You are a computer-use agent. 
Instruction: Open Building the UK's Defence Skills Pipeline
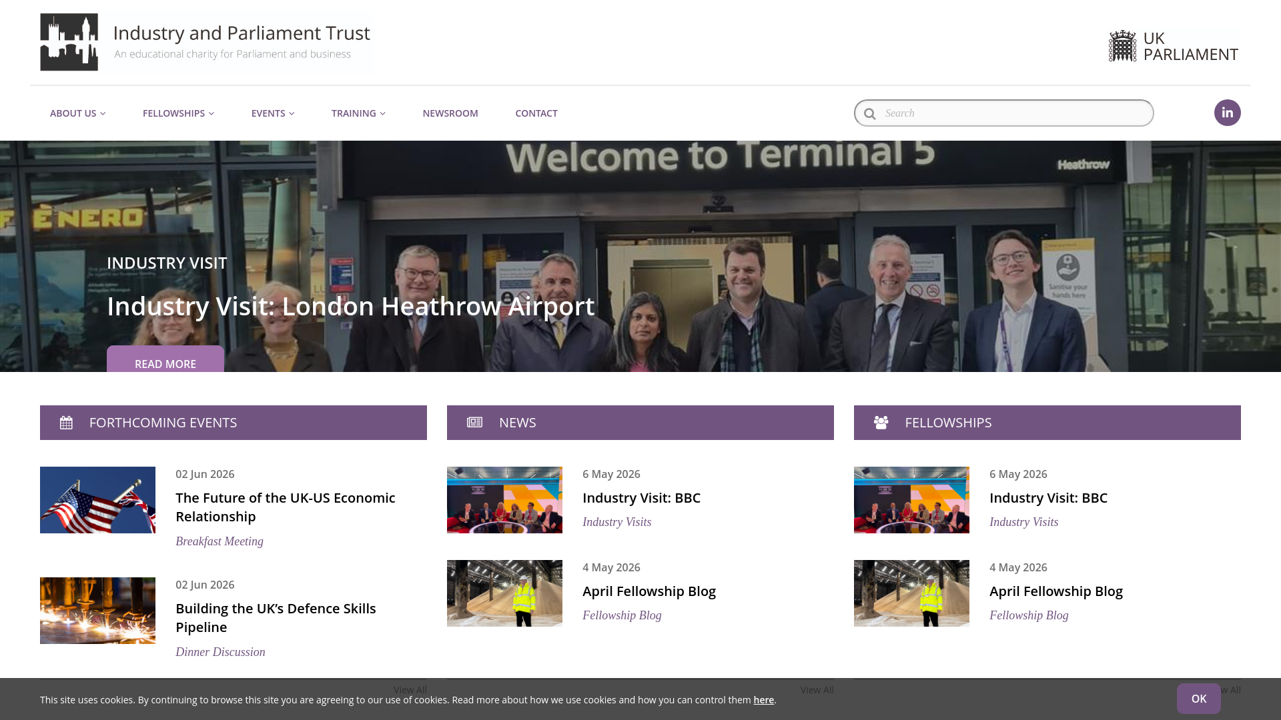click(x=276, y=618)
